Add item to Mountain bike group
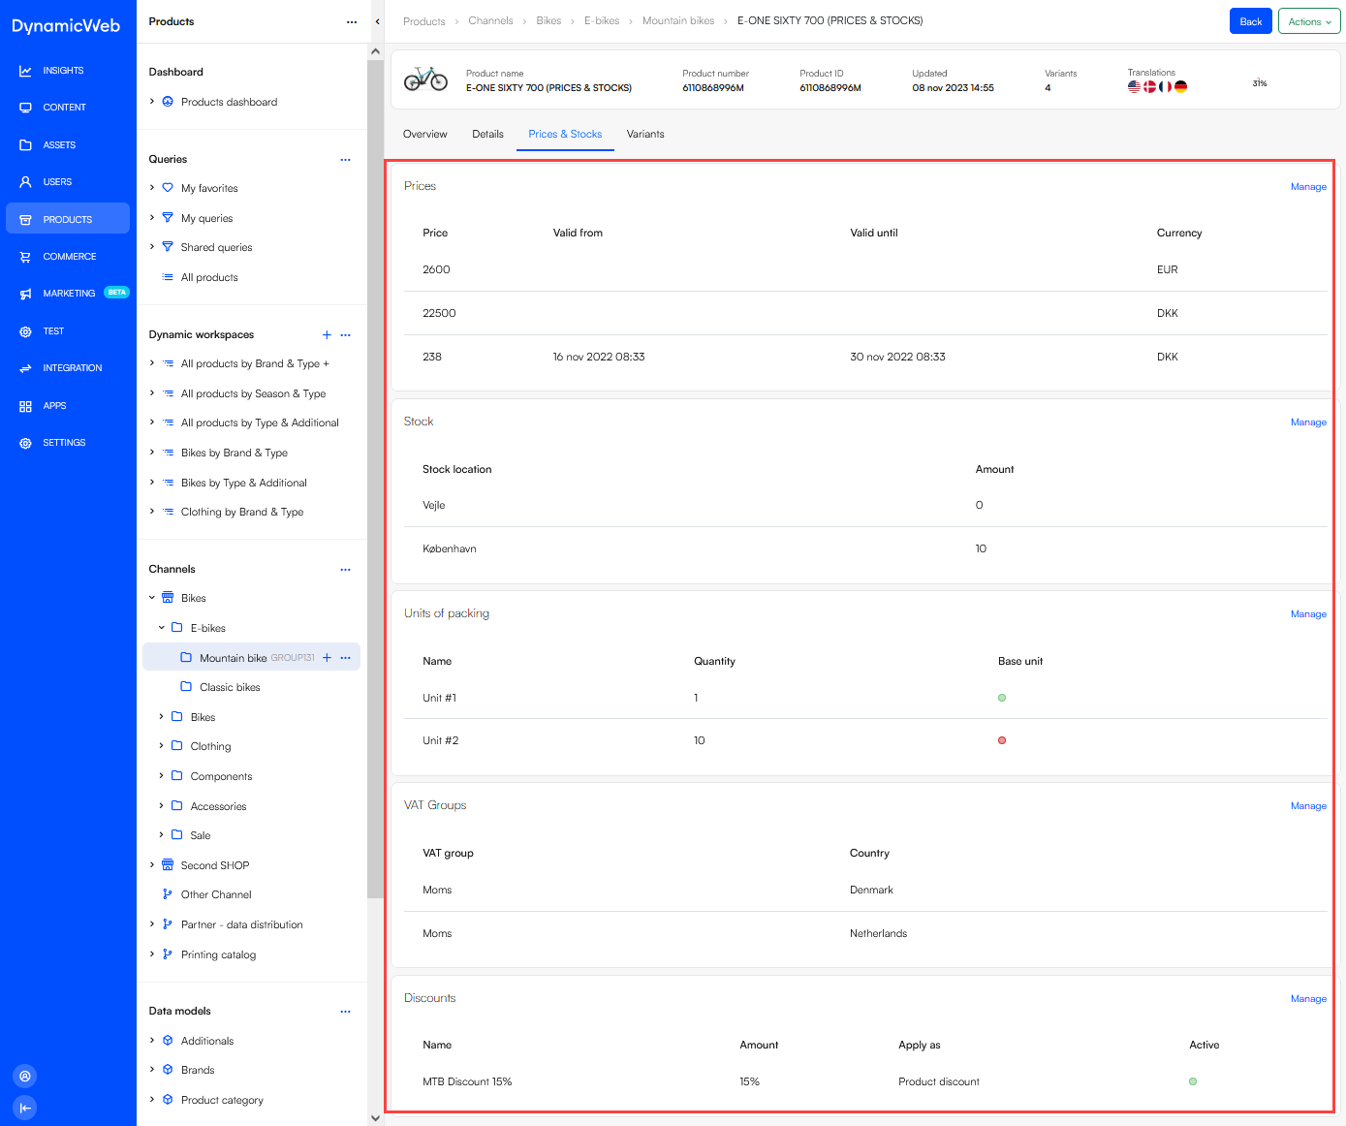 [327, 658]
